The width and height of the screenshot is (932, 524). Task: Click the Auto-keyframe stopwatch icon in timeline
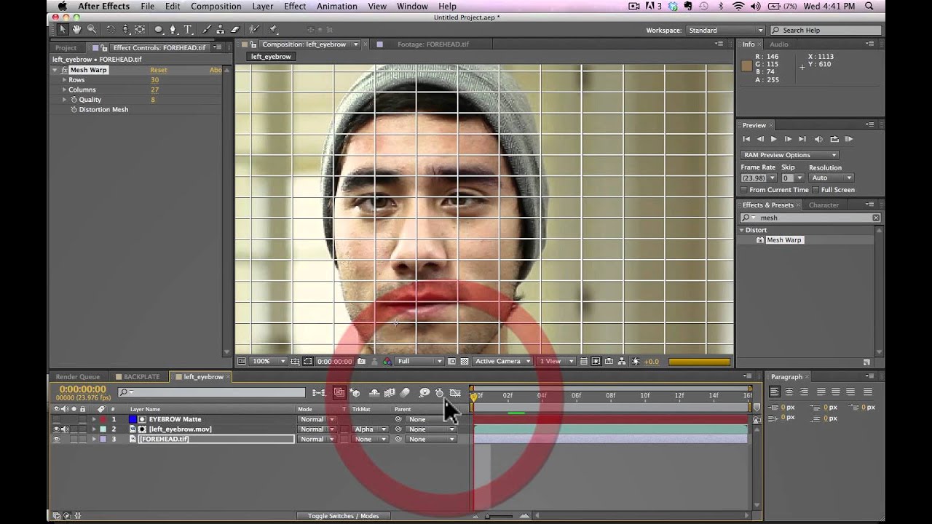439,393
